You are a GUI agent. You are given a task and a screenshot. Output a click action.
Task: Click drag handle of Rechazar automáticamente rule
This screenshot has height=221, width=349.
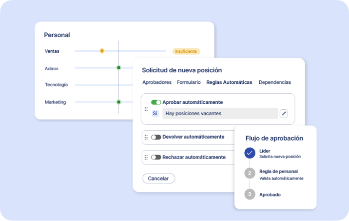pyautogui.click(x=146, y=158)
